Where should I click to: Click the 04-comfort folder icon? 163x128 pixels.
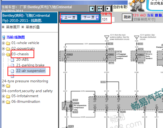click(8, 86)
